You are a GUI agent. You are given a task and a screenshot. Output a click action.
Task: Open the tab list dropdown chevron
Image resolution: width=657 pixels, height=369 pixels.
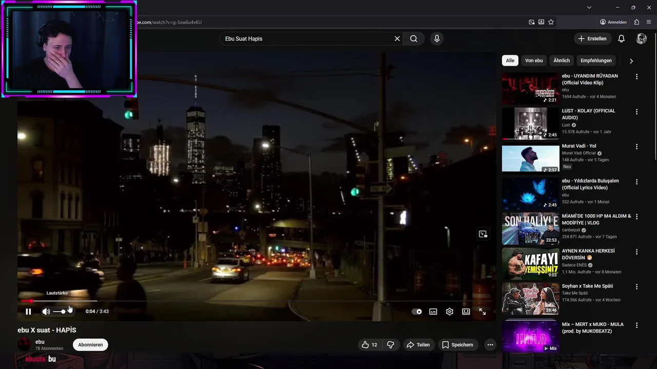[x=589, y=7]
